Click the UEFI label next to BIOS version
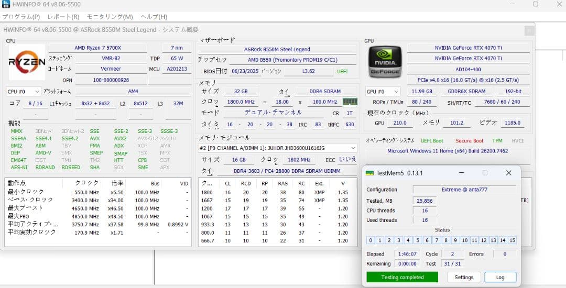Screen dimensions: 566x288 click(343, 71)
